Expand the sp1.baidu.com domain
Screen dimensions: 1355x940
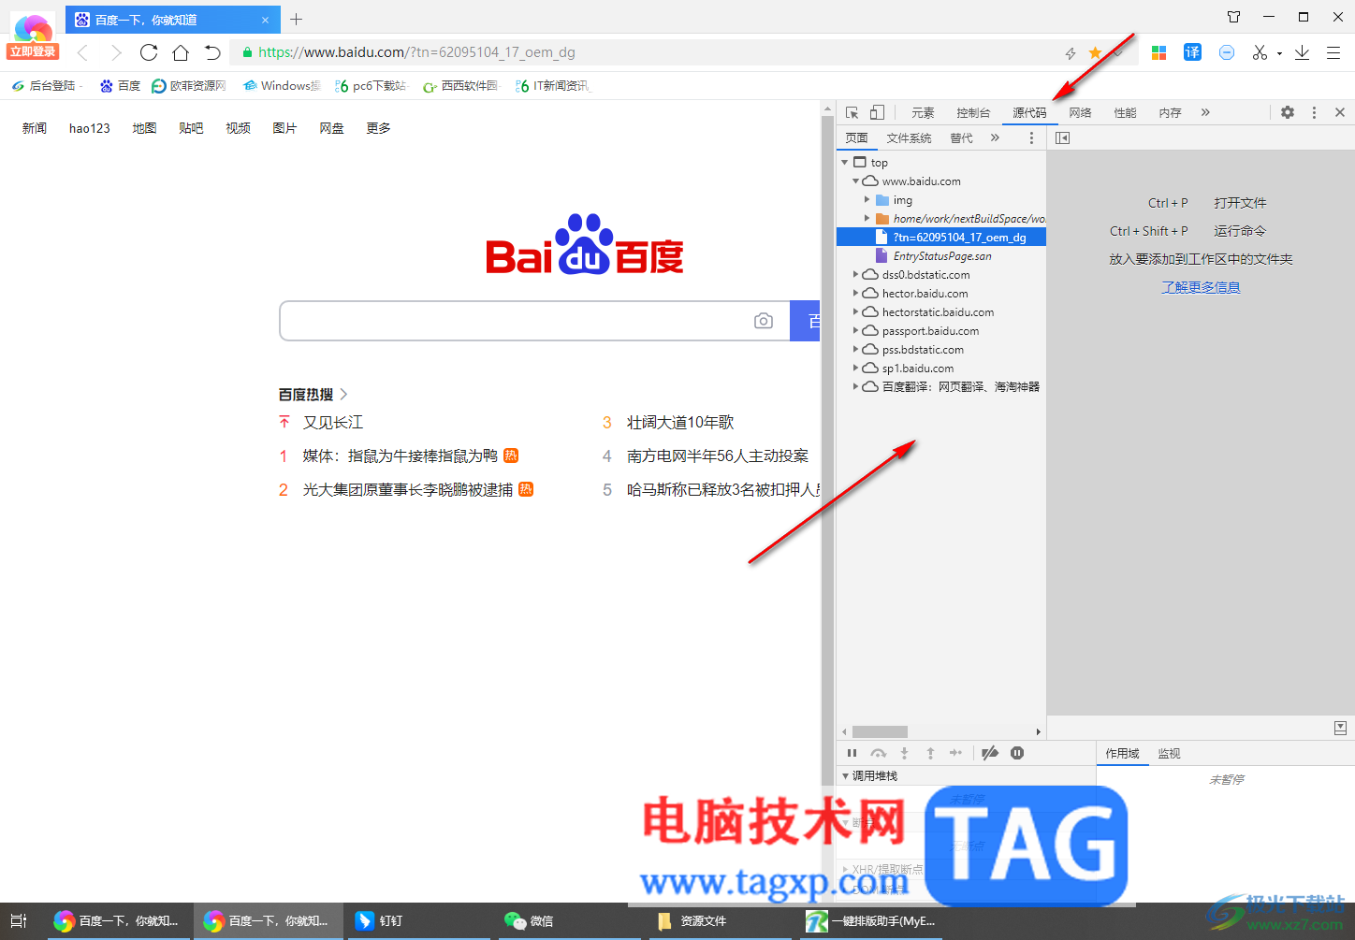(x=855, y=369)
